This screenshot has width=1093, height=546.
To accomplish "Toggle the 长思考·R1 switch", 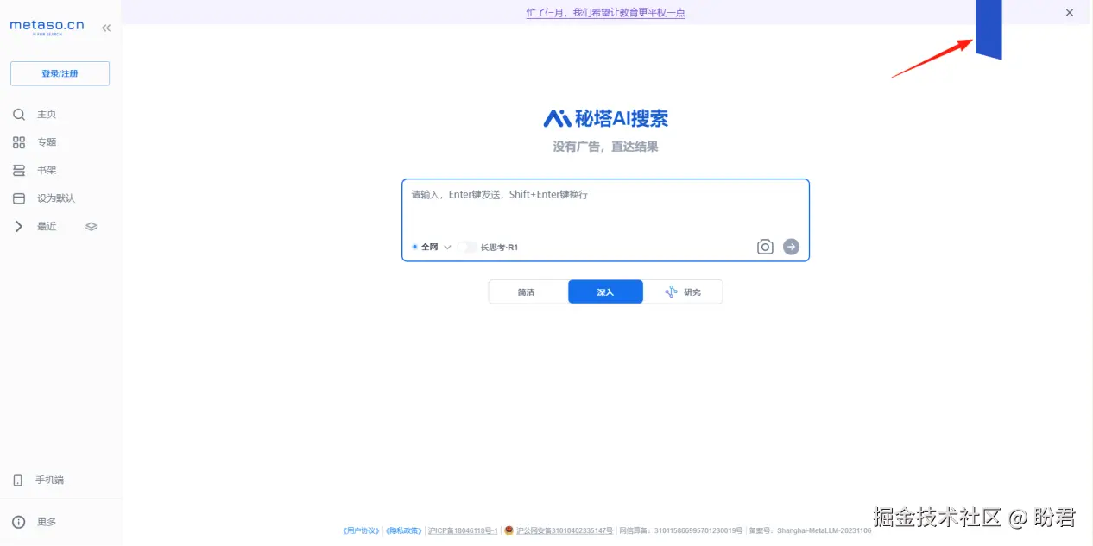I will point(466,247).
